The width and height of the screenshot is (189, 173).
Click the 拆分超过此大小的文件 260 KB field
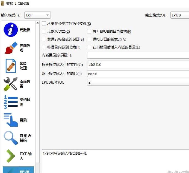click(x=138, y=64)
